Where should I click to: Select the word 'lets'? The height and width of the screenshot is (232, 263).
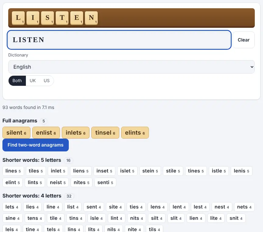(x=12, y=207)
